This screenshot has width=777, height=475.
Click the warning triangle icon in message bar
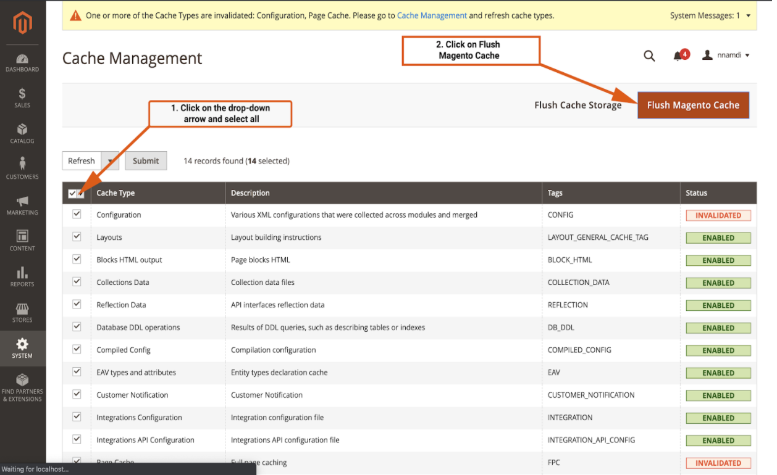coord(75,15)
